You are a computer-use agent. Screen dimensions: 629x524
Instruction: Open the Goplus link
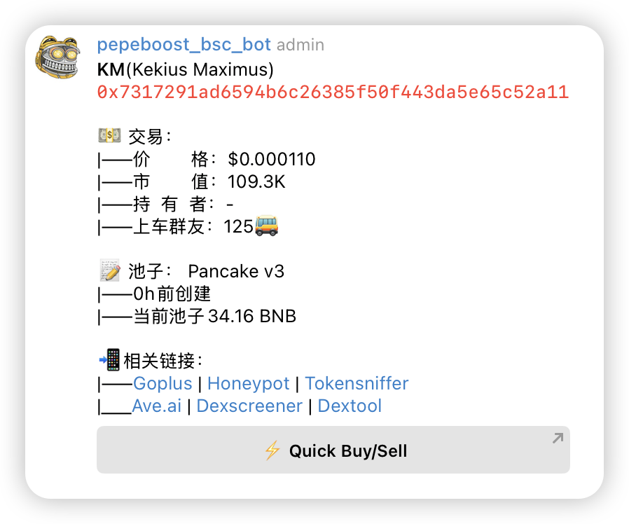(163, 384)
